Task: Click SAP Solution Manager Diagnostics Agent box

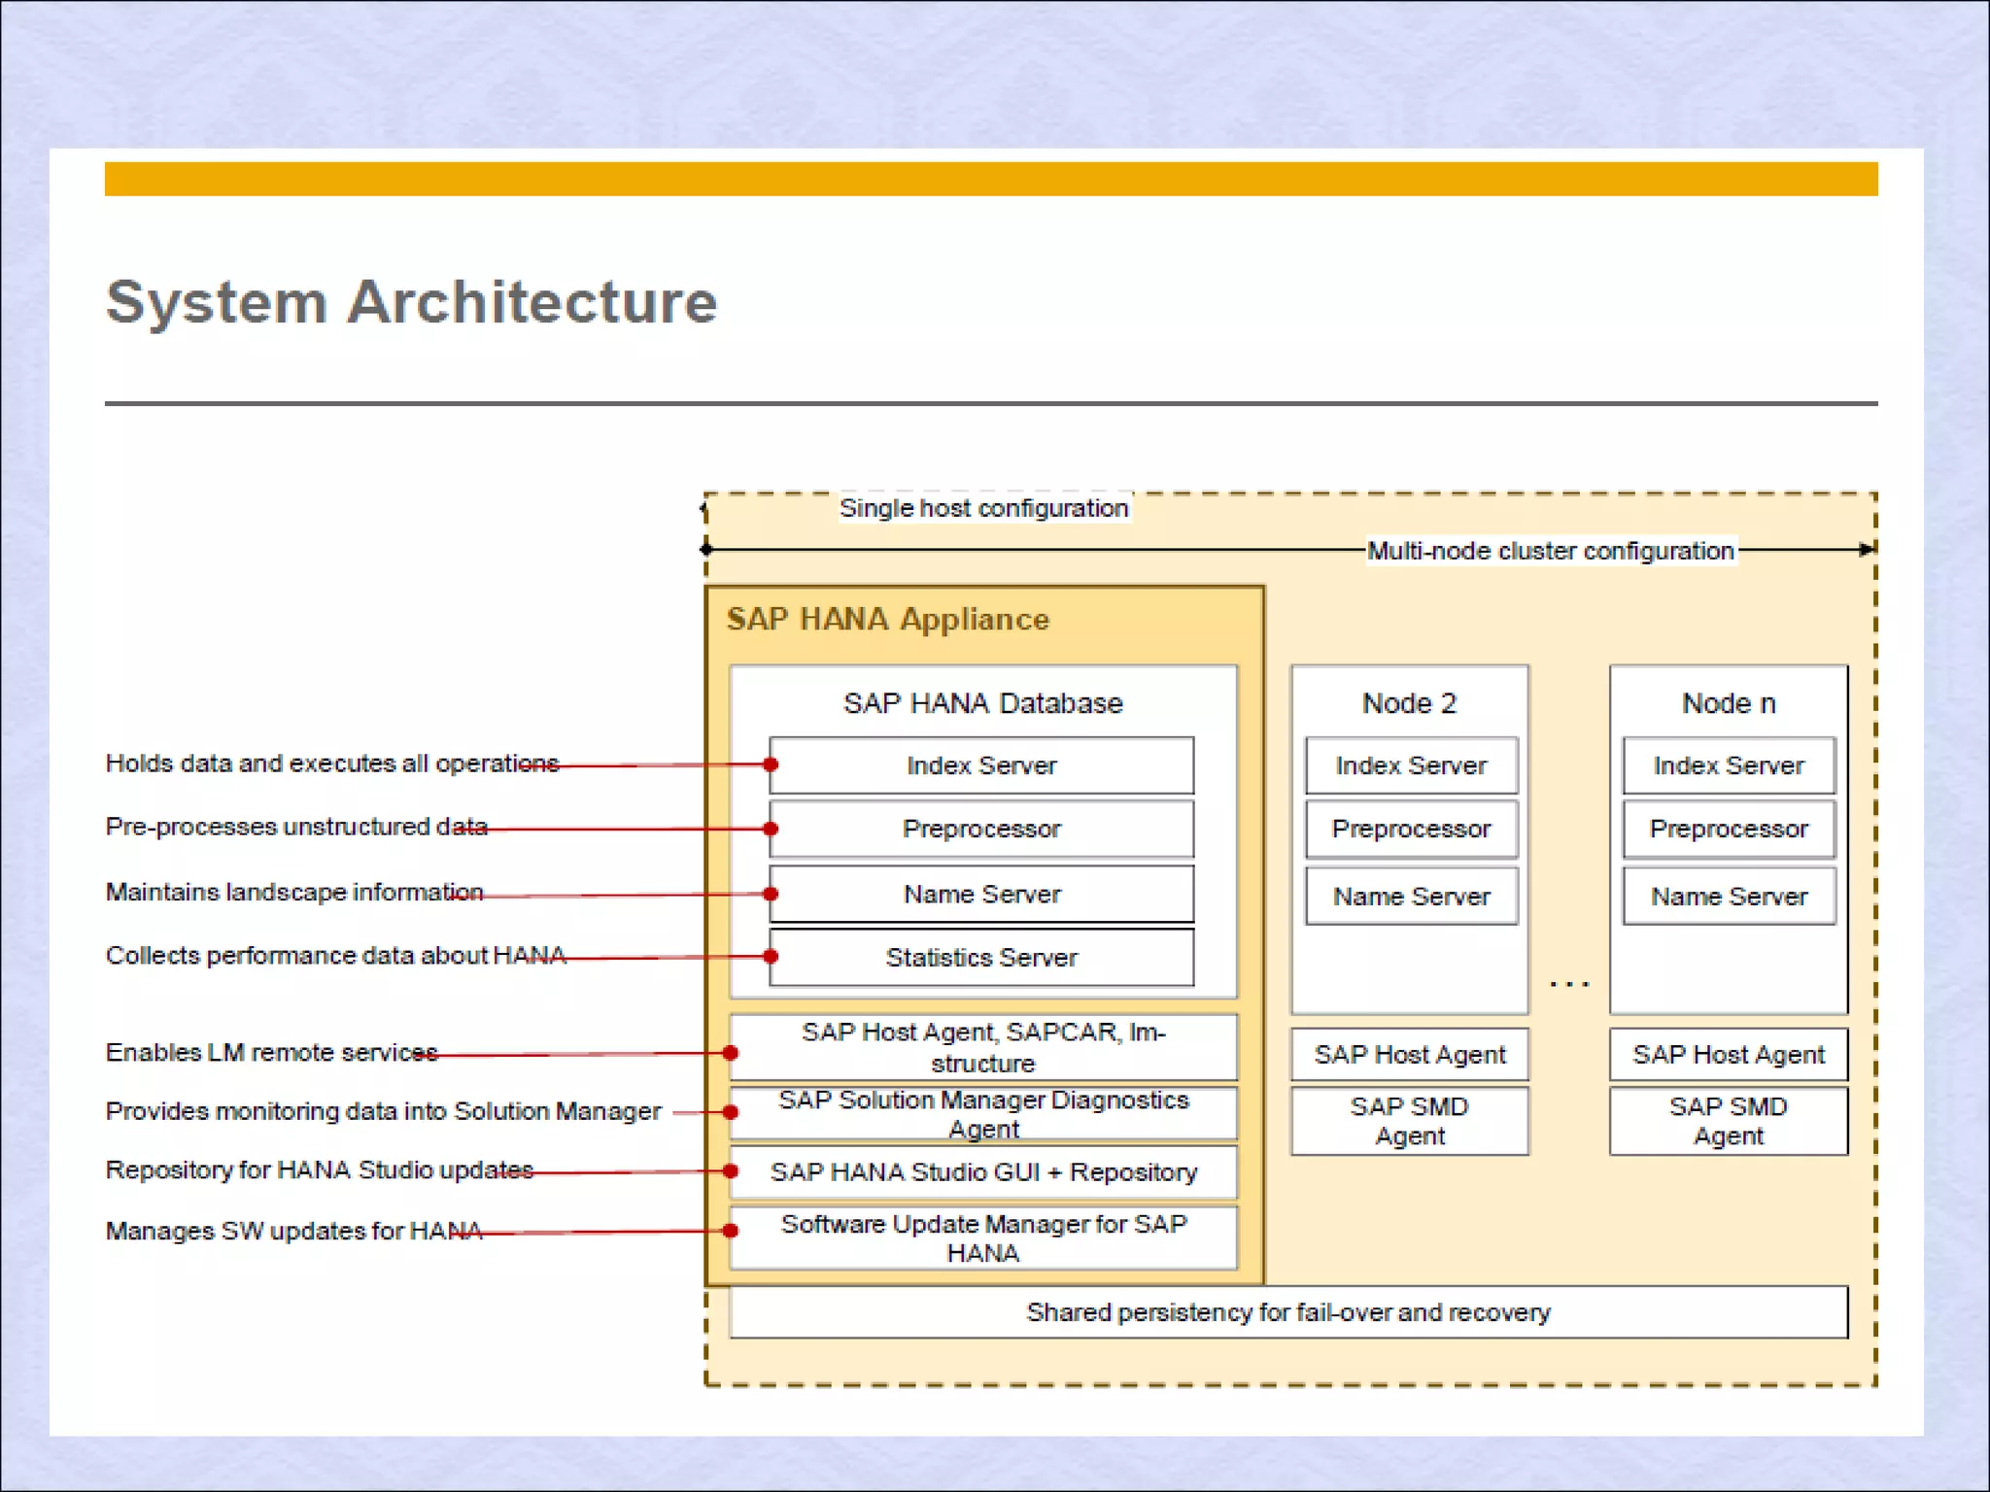Action: tap(983, 1113)
